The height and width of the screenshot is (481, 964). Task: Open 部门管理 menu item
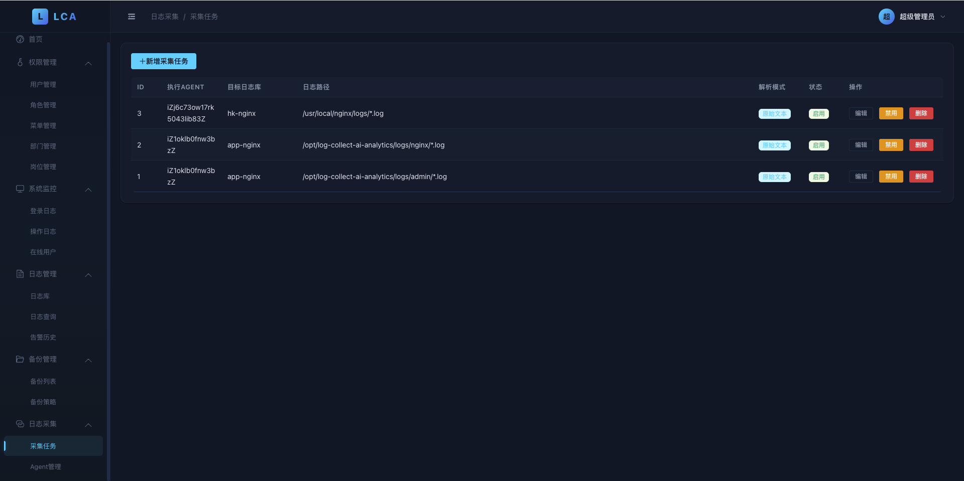point(43,146)
